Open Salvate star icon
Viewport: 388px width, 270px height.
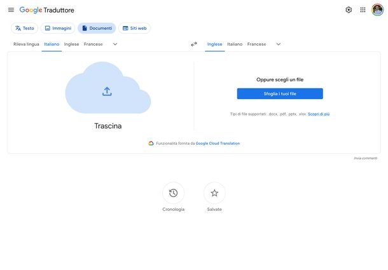pyautogui.click(x=214, y=193)
